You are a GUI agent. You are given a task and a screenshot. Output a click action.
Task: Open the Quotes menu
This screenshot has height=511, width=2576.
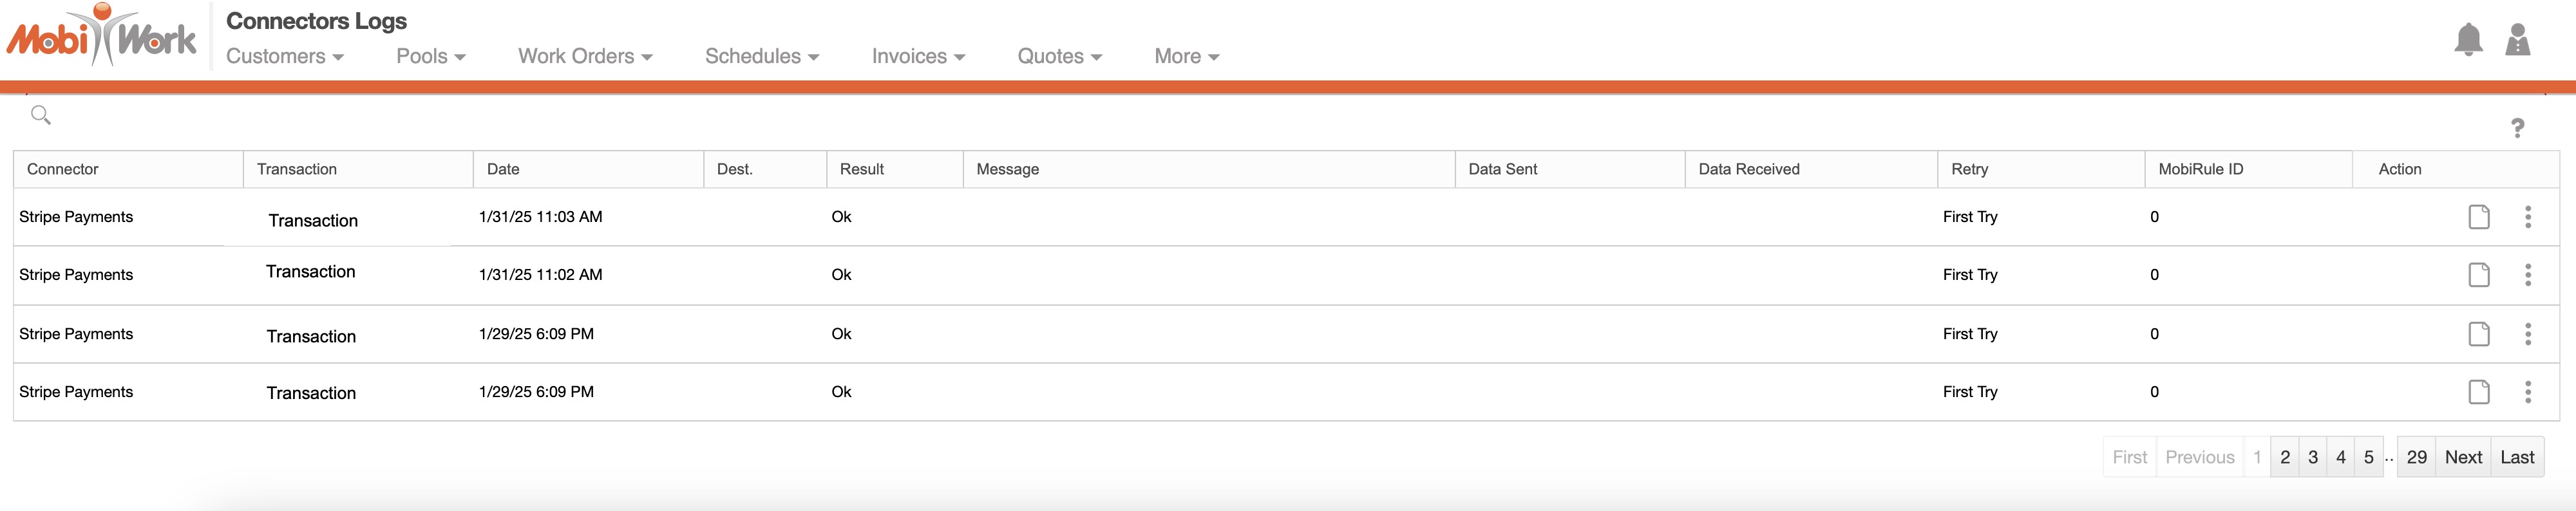point(1059,57)
